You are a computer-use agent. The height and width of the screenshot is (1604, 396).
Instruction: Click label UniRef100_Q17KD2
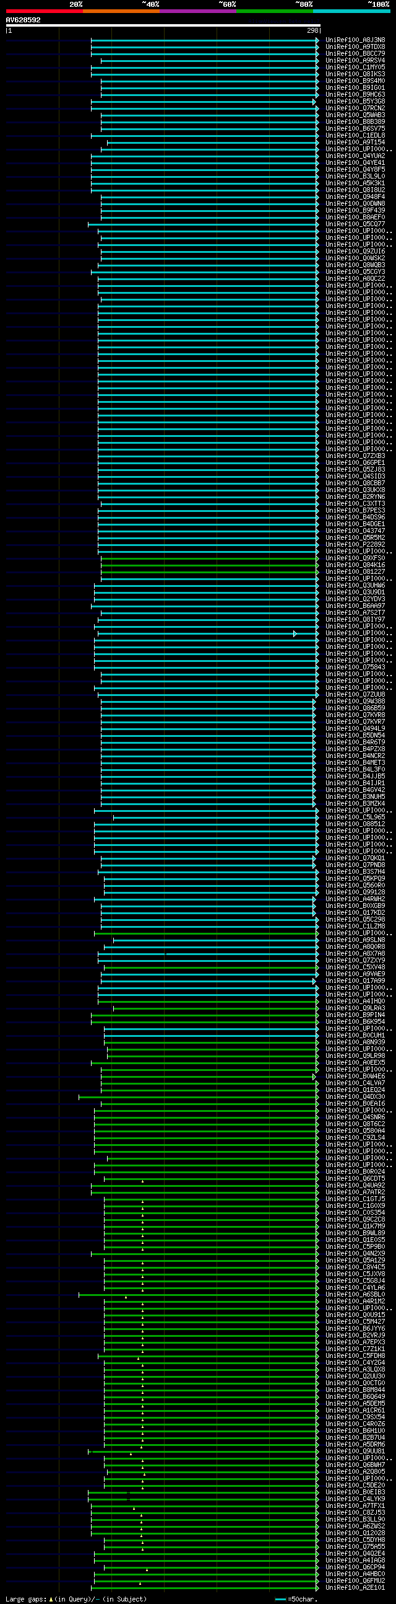tap(355, 914)
